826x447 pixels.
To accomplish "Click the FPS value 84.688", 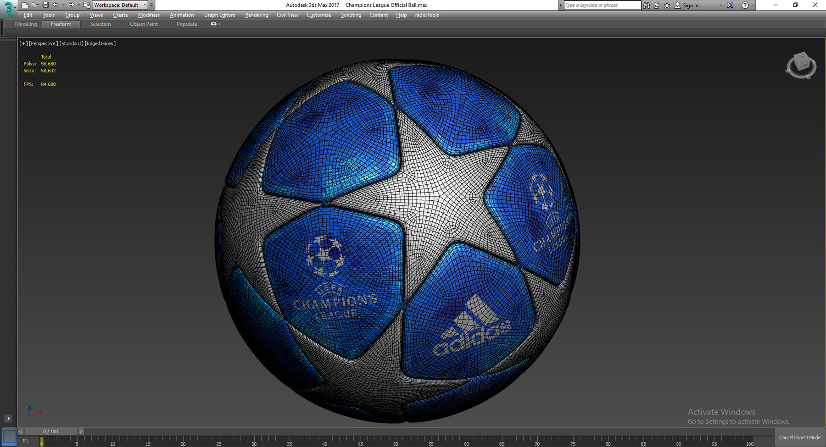I will pyautogui.click(x=48, y=84).
